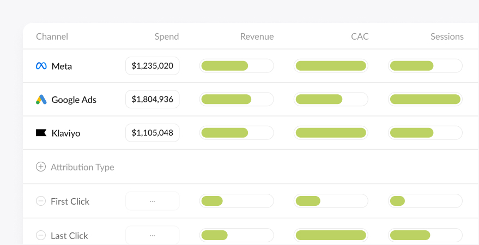Select Klaviyo spend value $1,105,048
479x245 pixels.
point(153,133)
